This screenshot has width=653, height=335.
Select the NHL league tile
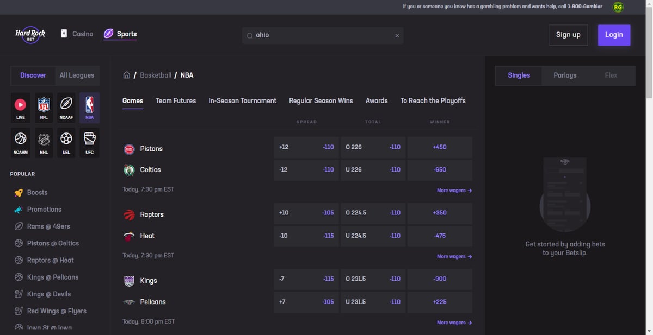pos(44,143)
